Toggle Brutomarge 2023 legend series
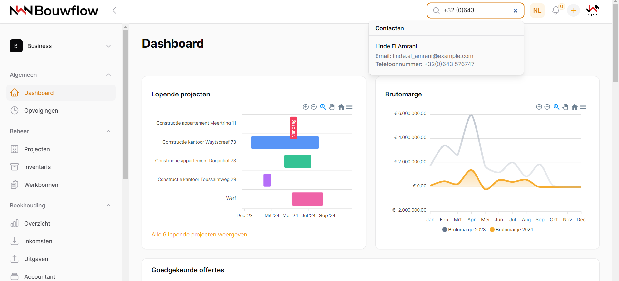The image size is (619, 281). click(464, 230)
